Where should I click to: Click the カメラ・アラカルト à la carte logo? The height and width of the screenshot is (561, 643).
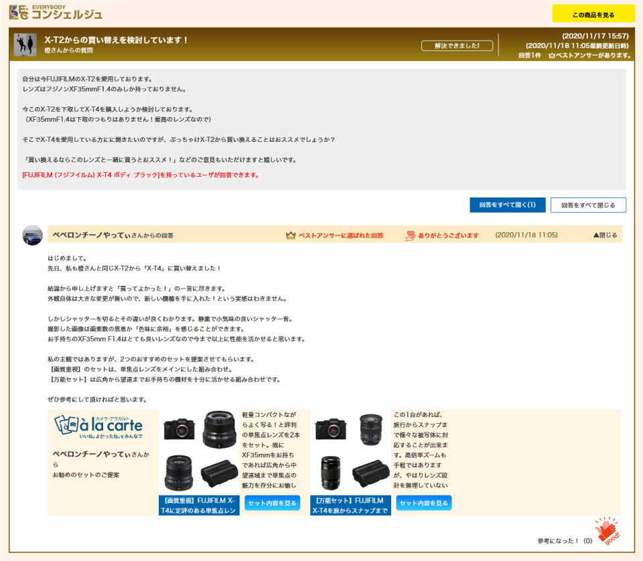pos(98,427)
